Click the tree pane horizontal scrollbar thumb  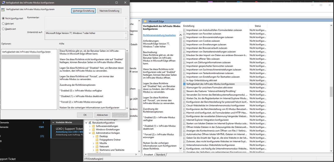(x=99, y=154)
